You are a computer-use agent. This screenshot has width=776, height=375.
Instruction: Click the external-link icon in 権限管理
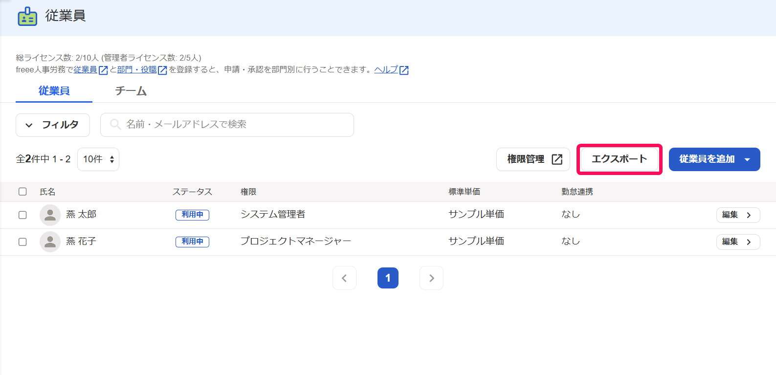pos(557,159)
